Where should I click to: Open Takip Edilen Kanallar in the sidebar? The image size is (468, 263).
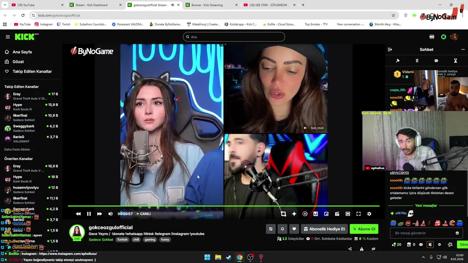[32, 71]
